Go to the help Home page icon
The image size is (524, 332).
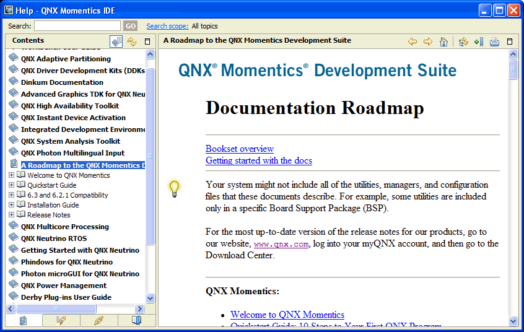point(443,41)
